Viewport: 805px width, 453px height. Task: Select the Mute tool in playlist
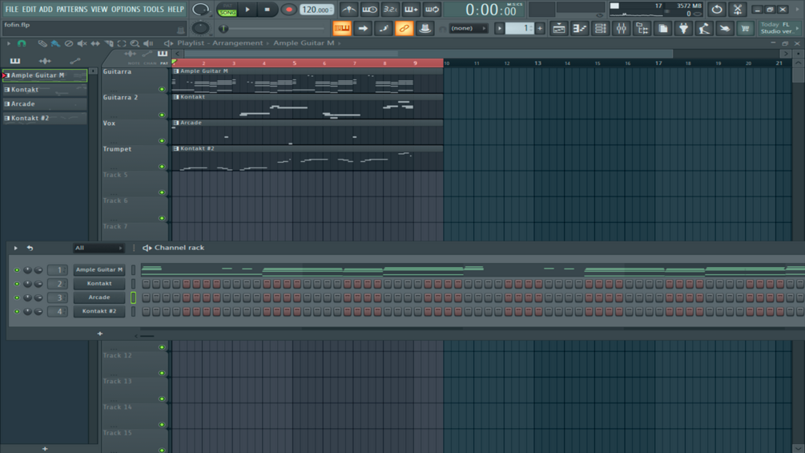tap(82, 43)
